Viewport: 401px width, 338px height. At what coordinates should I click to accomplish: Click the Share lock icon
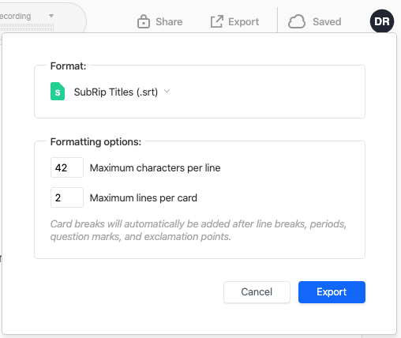(x=144, y=21)
